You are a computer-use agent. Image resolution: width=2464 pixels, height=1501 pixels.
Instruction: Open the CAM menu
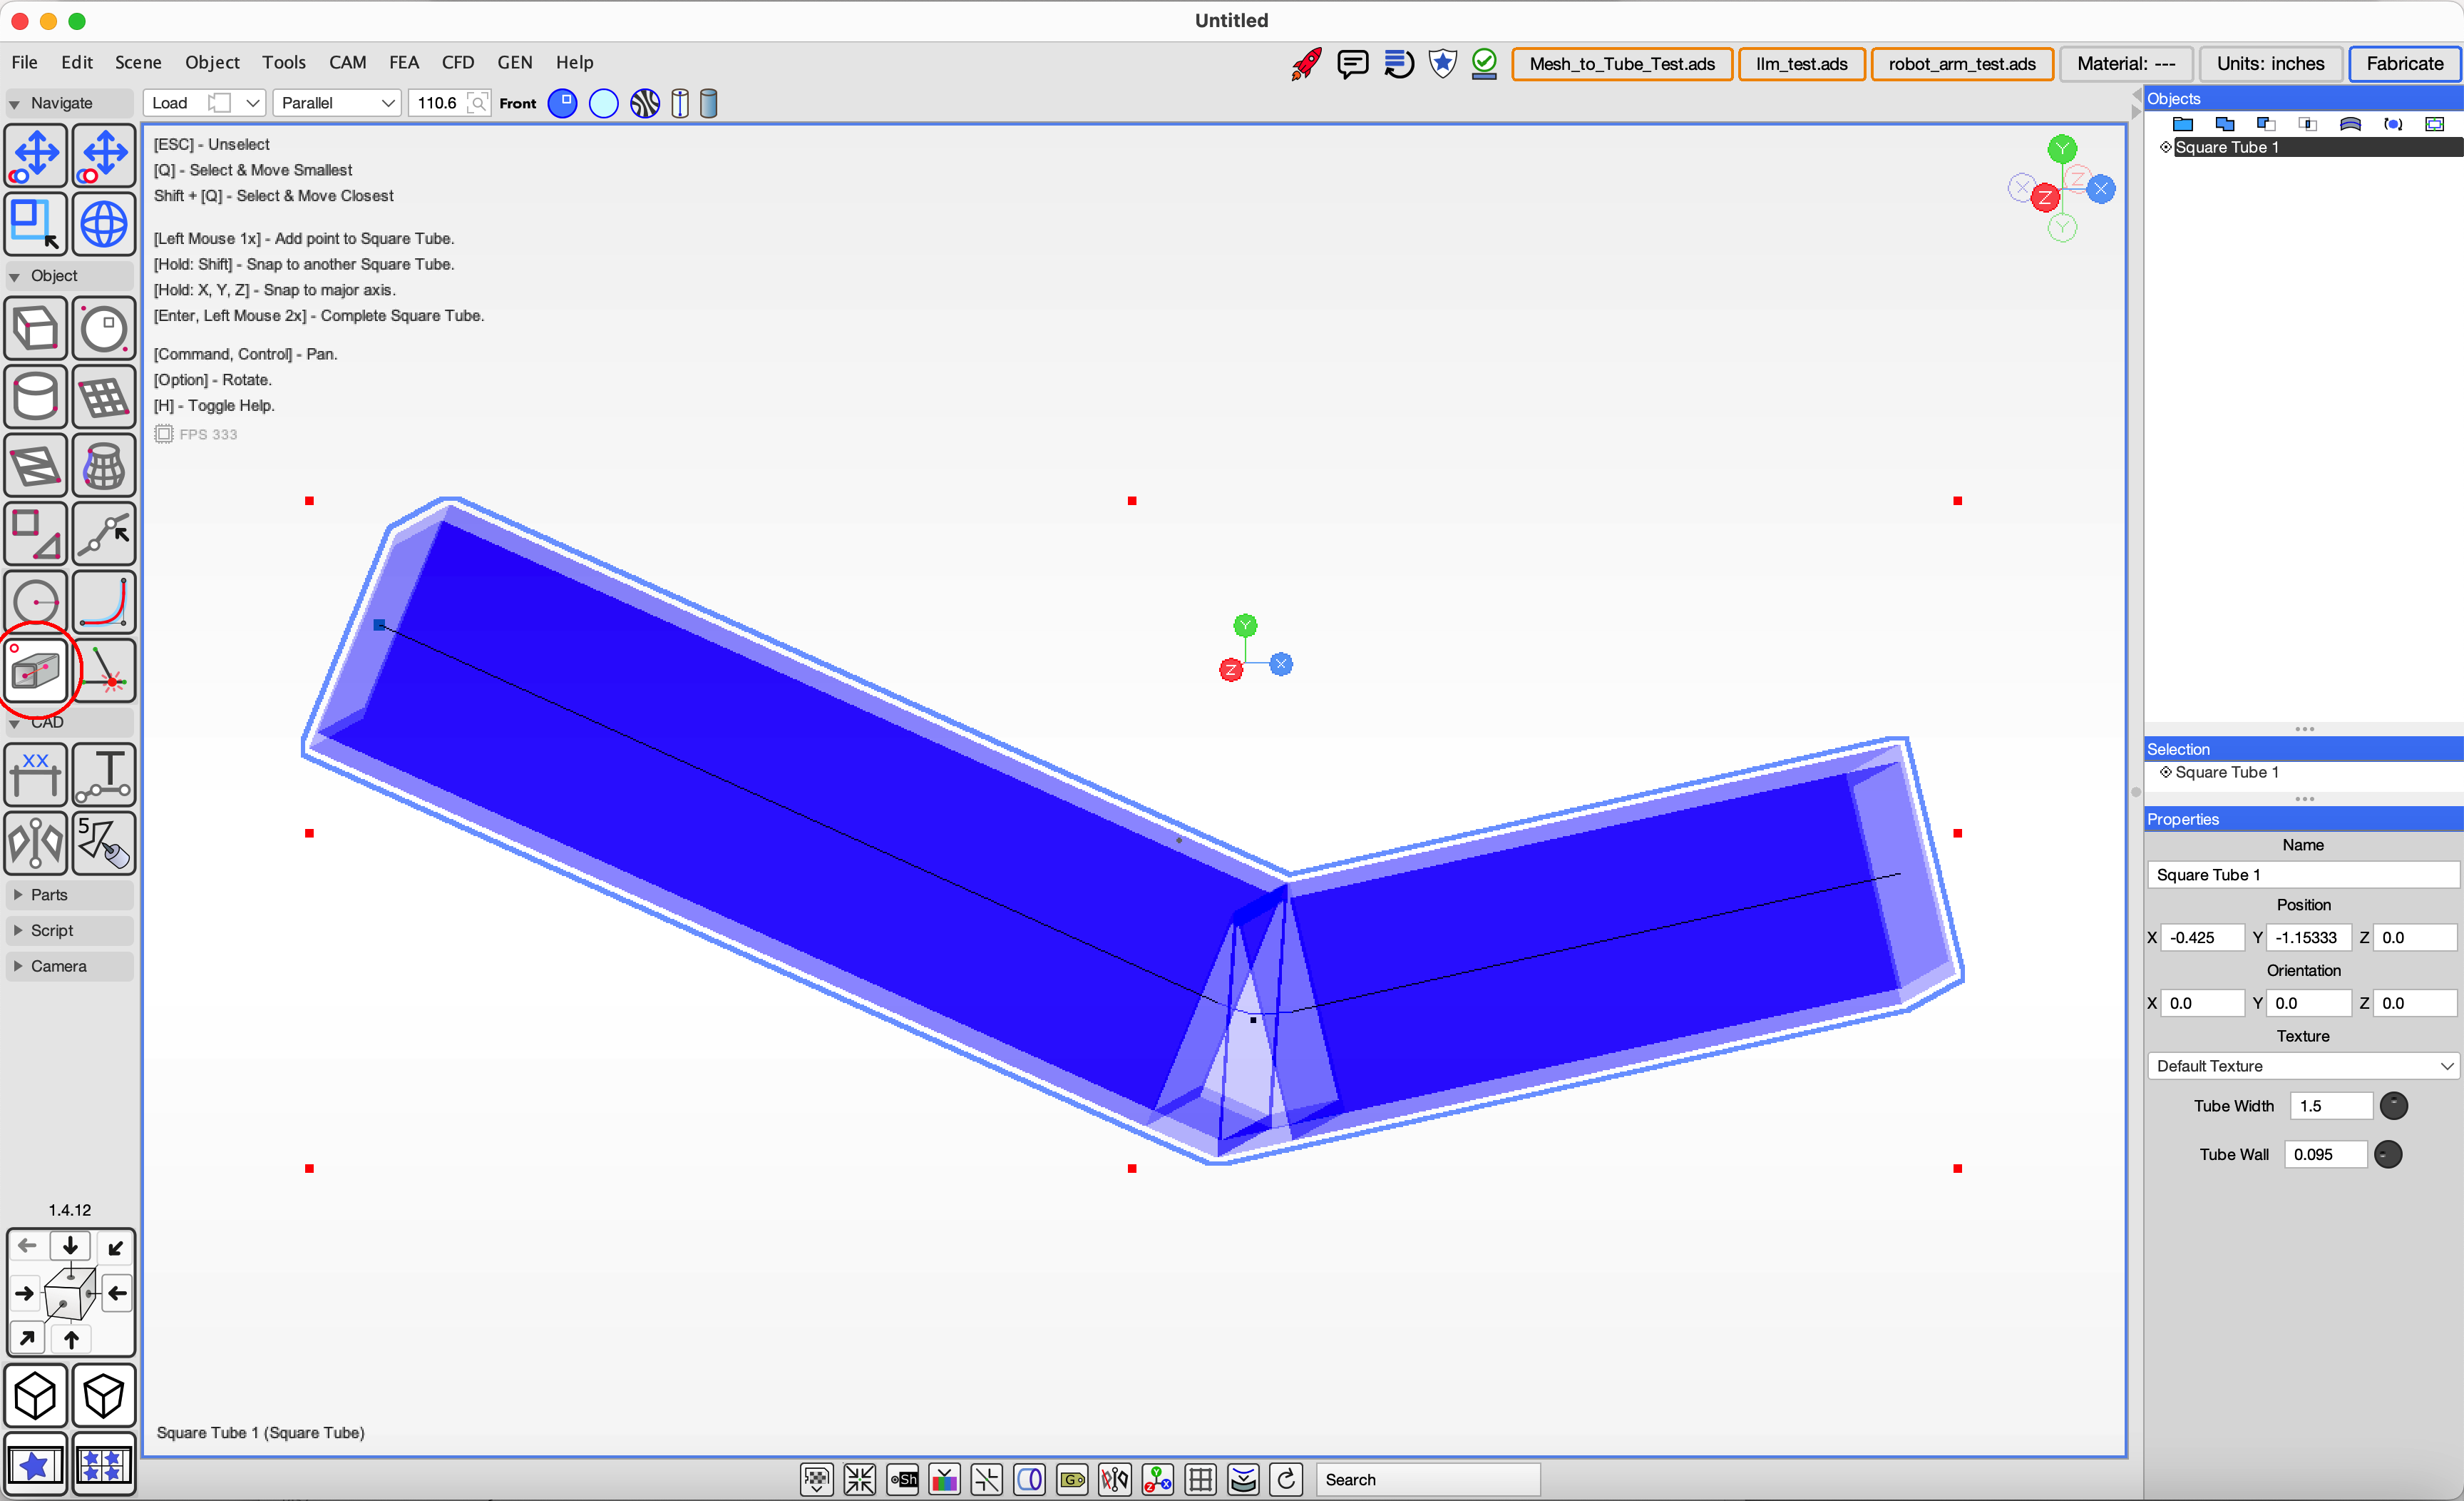tap(347, 62)
